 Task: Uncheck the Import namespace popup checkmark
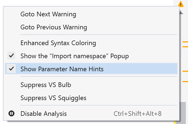click(x=11, y=55)
